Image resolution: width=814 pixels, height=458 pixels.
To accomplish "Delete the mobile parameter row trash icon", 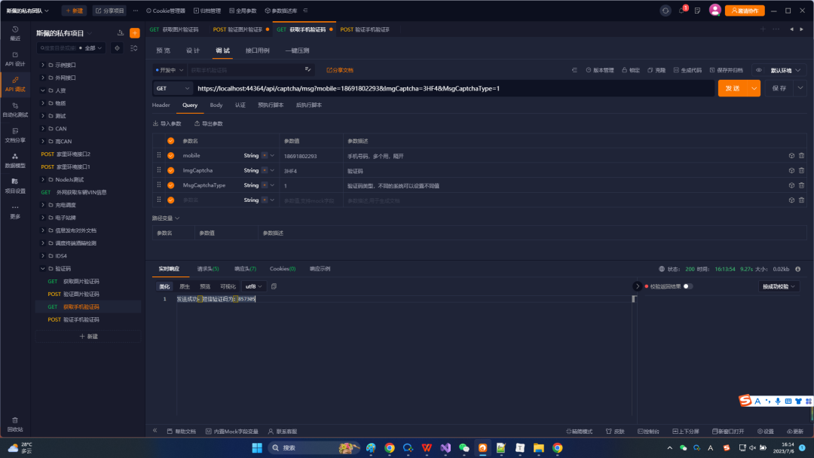I will [x=801, y=156].
